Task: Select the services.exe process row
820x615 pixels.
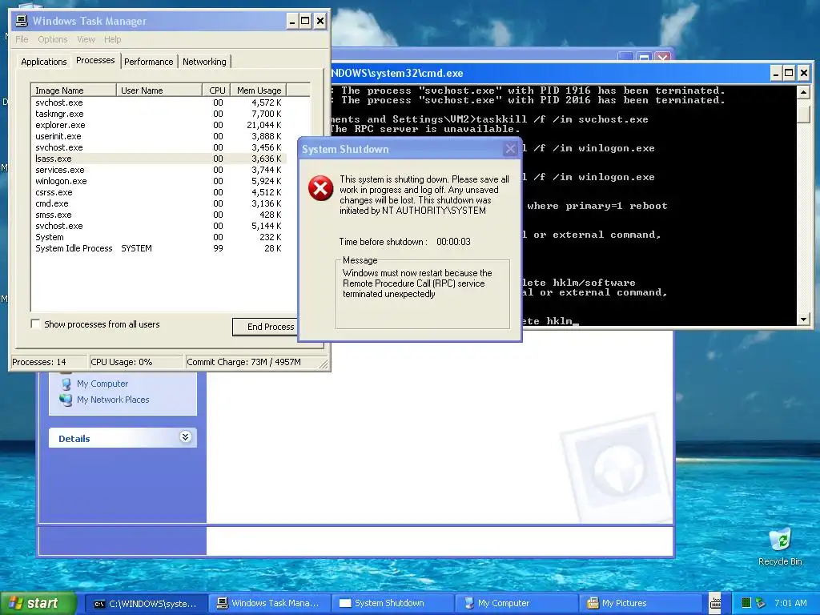Action: [159, 170]
